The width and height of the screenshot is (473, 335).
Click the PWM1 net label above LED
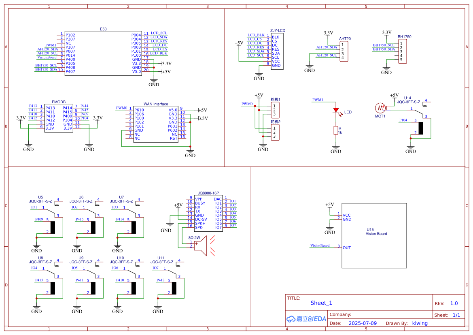click(x=318, y=100)
